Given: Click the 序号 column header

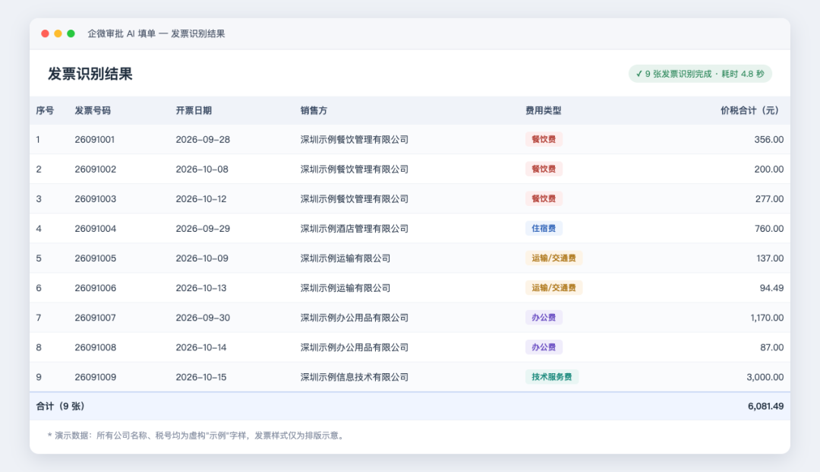Looking at the screenshot, I should 45,110.
